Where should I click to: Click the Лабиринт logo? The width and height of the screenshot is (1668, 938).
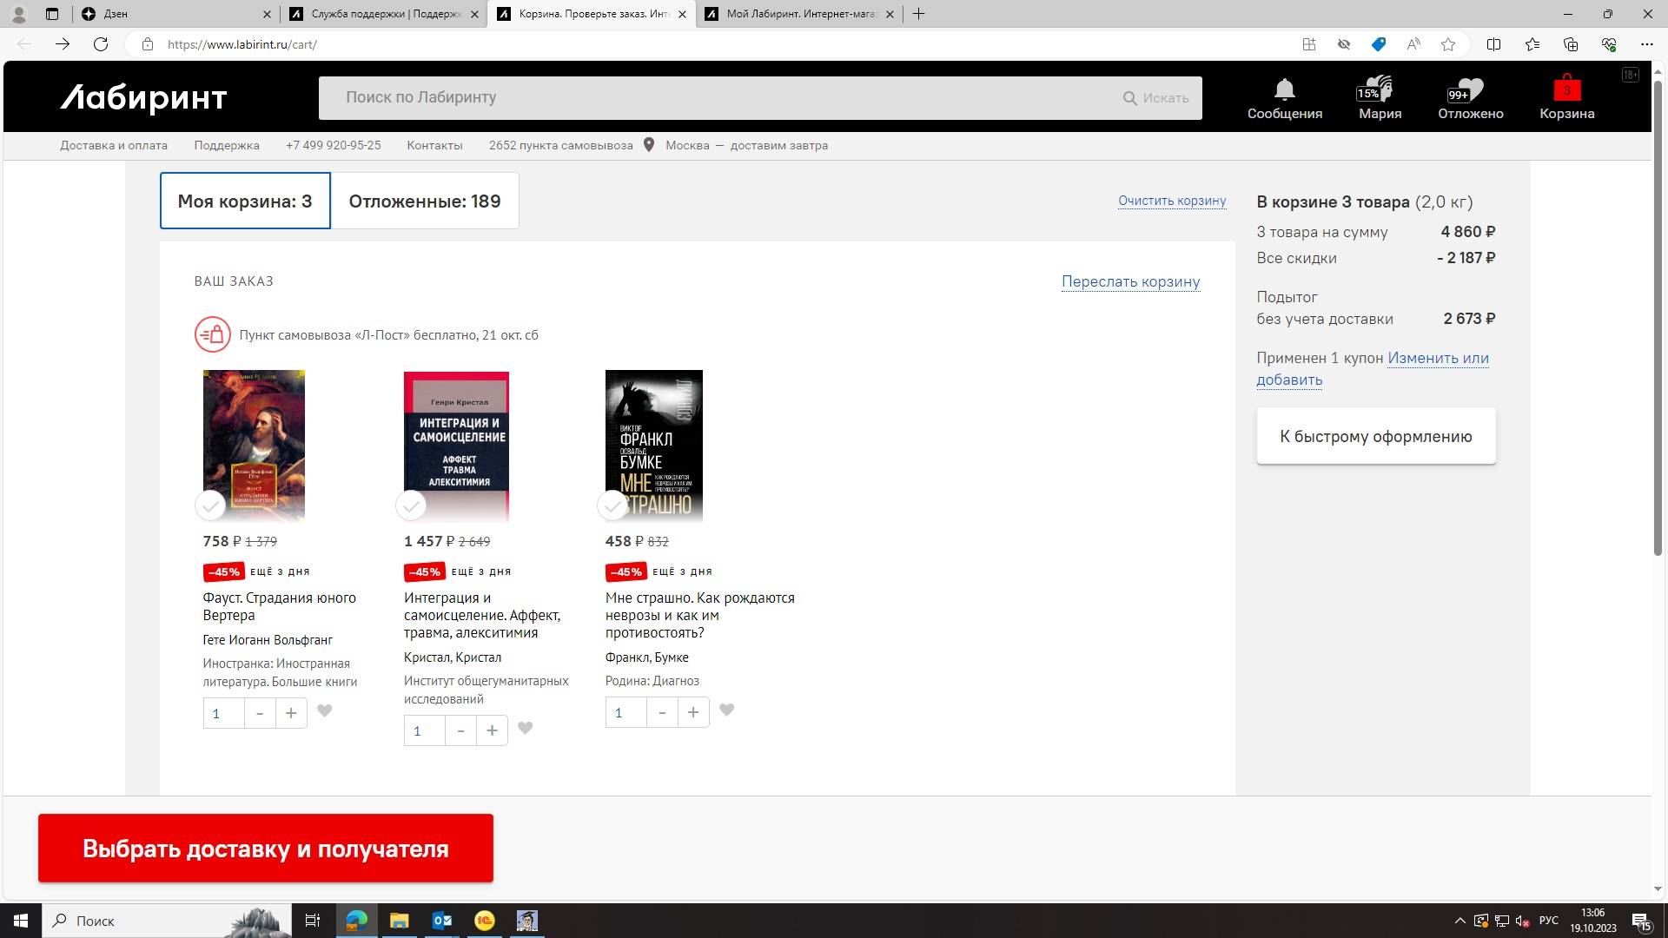(143, 98)
